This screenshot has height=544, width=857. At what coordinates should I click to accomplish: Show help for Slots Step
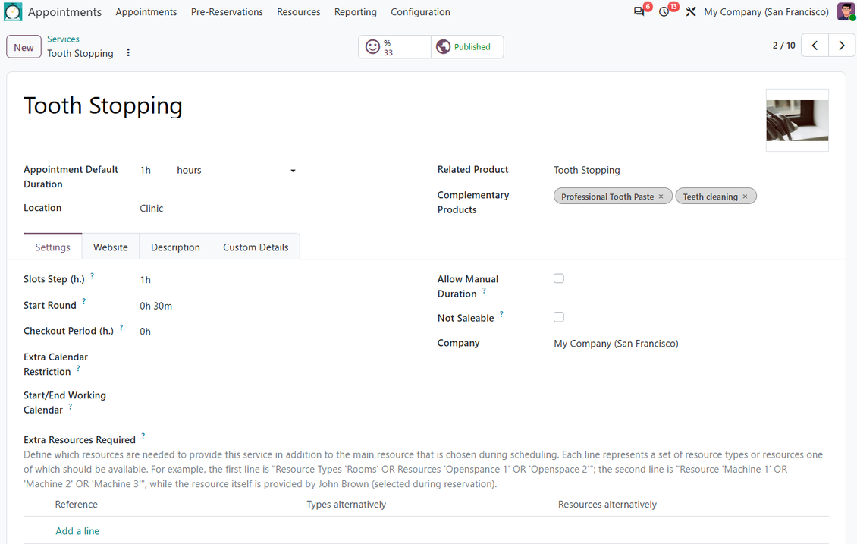93,276
